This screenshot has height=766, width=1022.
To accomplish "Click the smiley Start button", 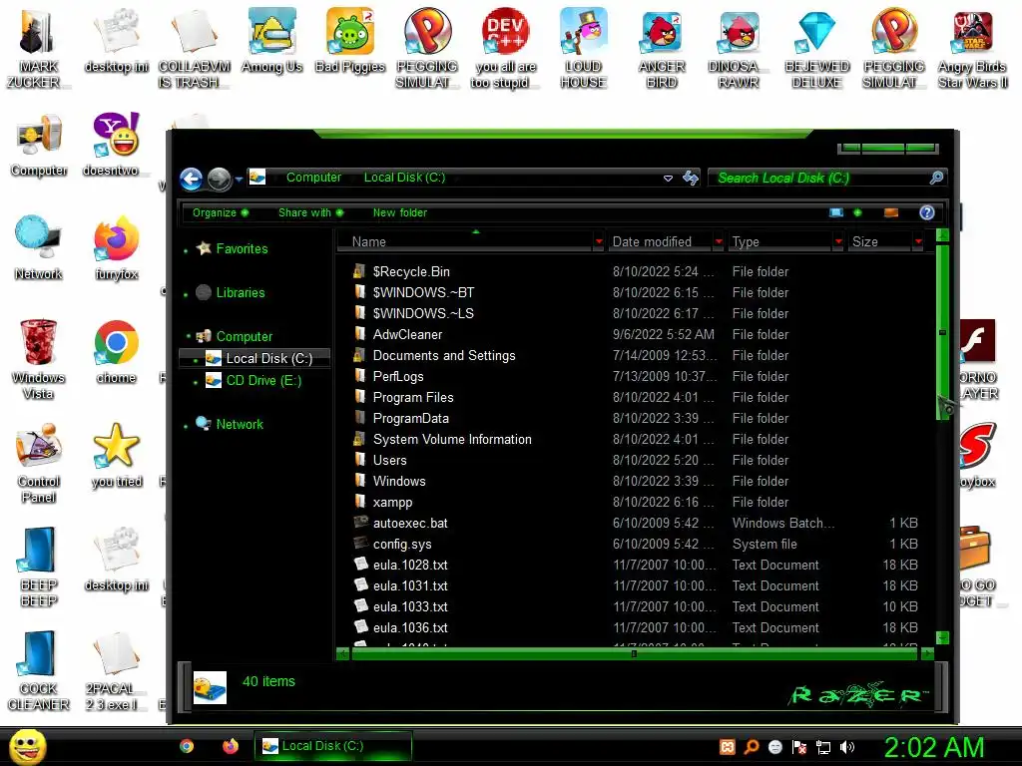I will click(27, 746).
